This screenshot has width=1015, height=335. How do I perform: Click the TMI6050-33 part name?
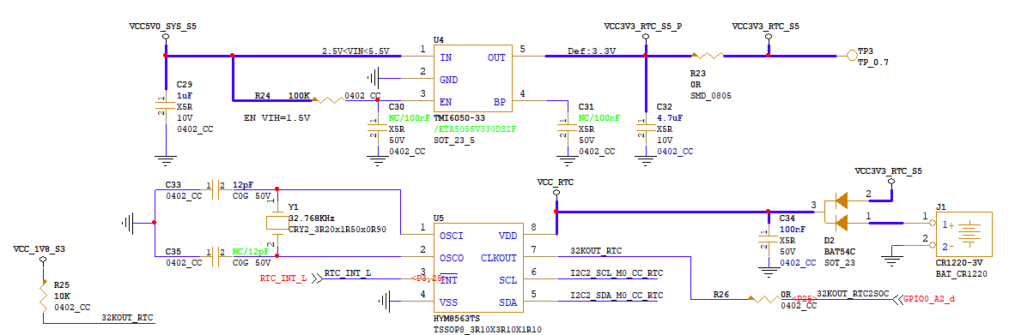pyautogui.click(x=459, y=119)
